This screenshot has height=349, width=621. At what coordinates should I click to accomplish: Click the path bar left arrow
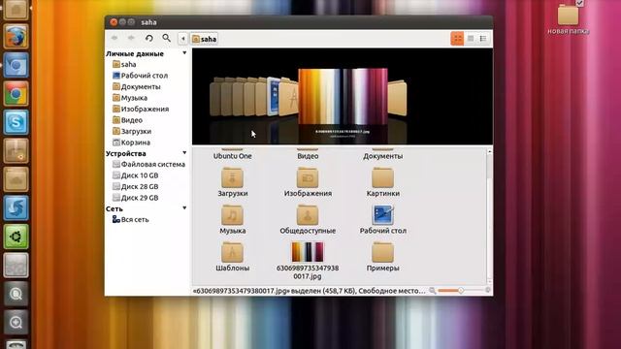click(x=183, y=39)
